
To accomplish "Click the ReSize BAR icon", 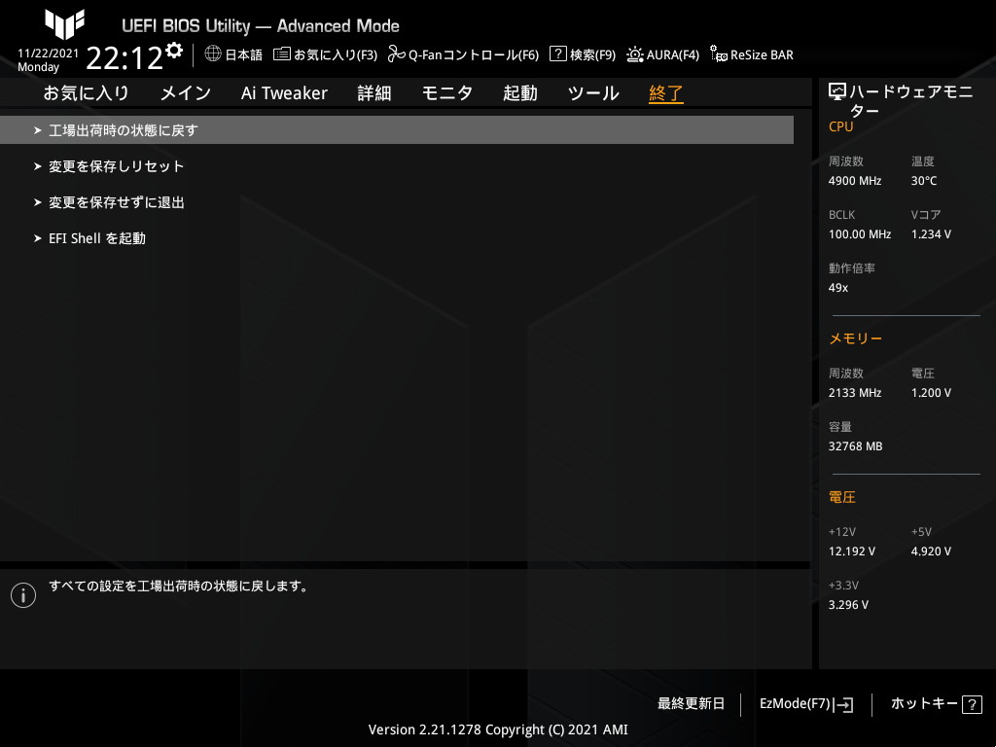I will click(x=718, y=54).
